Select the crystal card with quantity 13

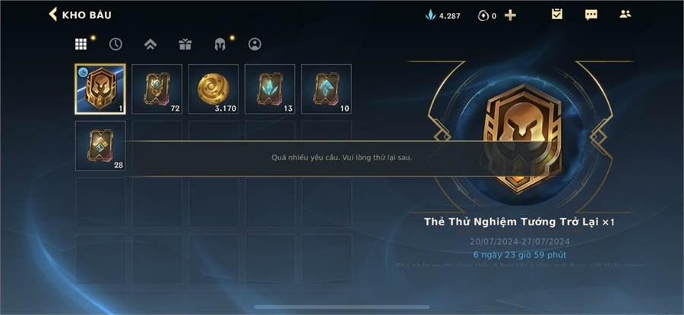coord(270,89)
